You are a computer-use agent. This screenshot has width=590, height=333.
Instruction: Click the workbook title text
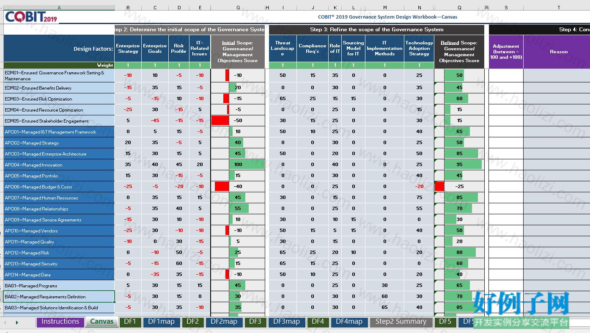[387, 17]
